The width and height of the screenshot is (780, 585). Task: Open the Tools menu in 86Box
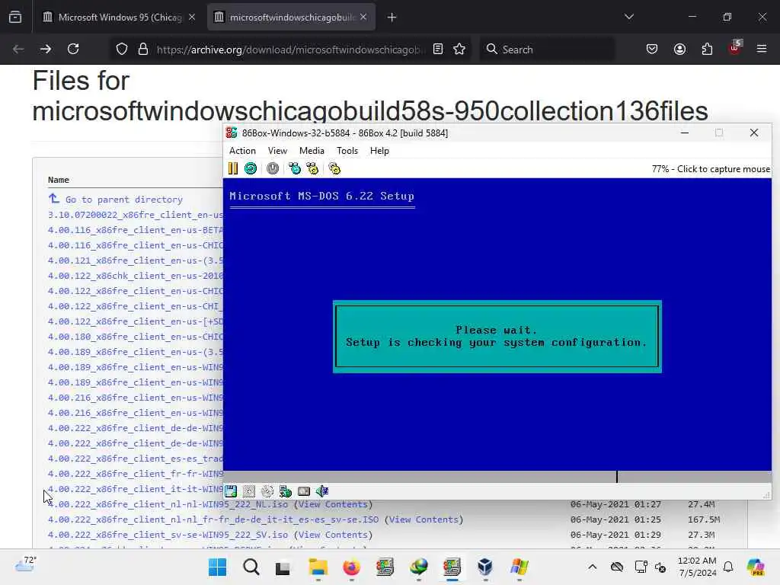point(347,151)
